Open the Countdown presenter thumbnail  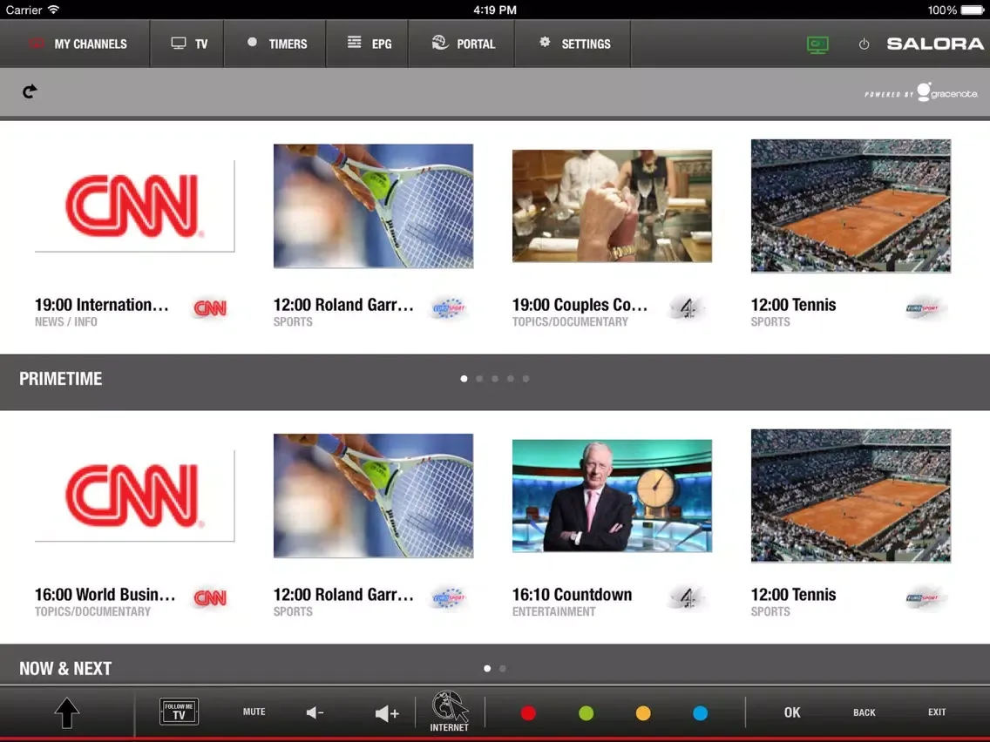click(x=612, y=496)
